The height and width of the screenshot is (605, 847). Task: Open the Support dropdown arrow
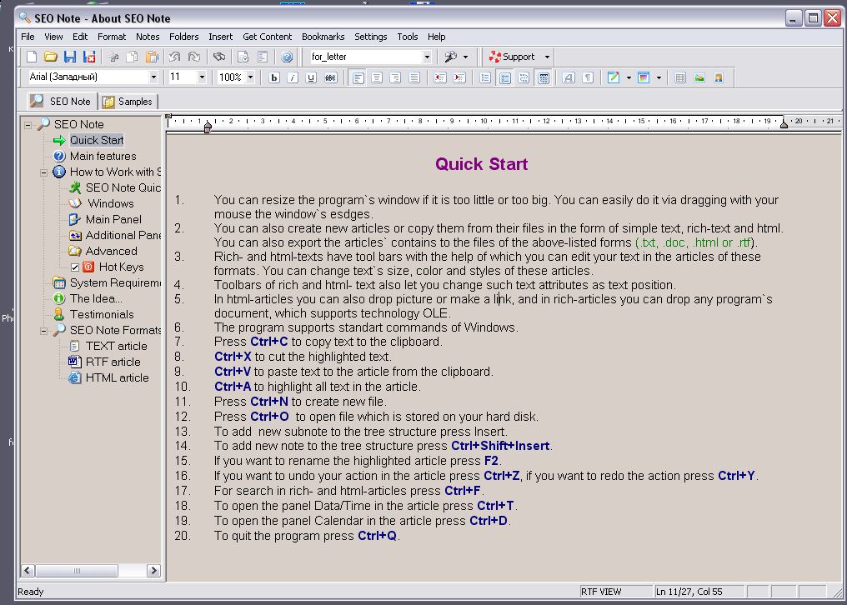547,57
